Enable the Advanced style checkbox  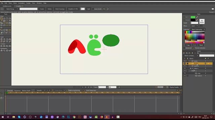(184, 48)
